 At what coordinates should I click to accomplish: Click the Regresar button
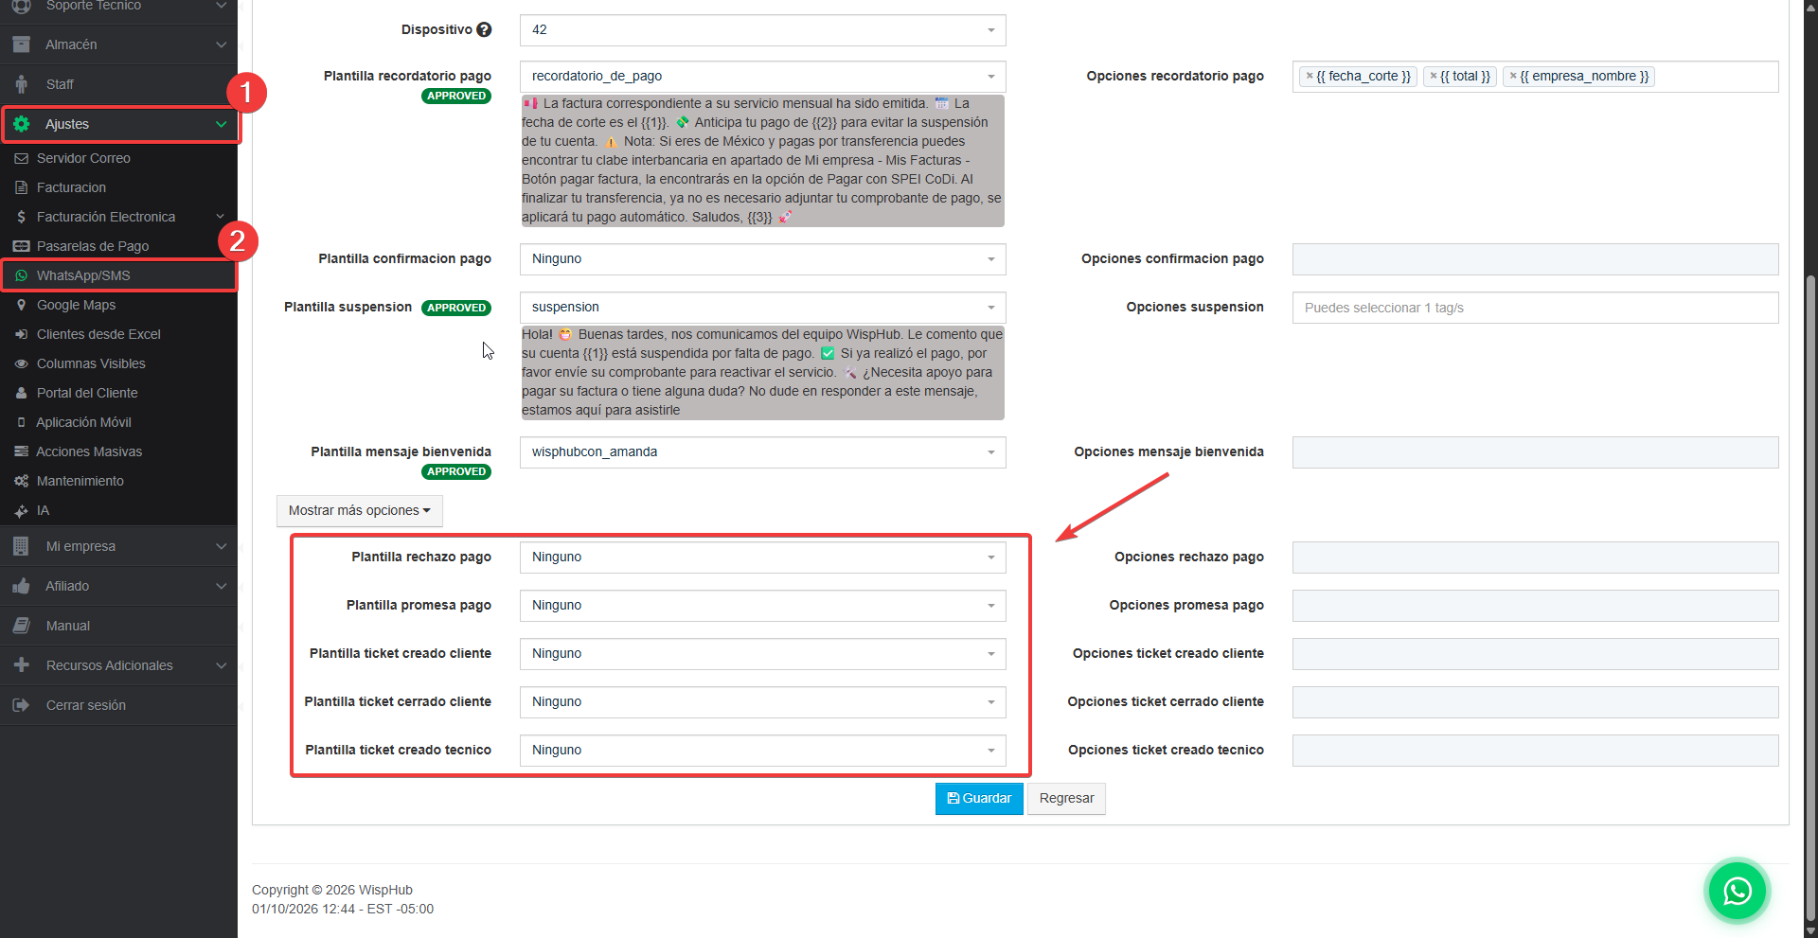(1066, 799)
